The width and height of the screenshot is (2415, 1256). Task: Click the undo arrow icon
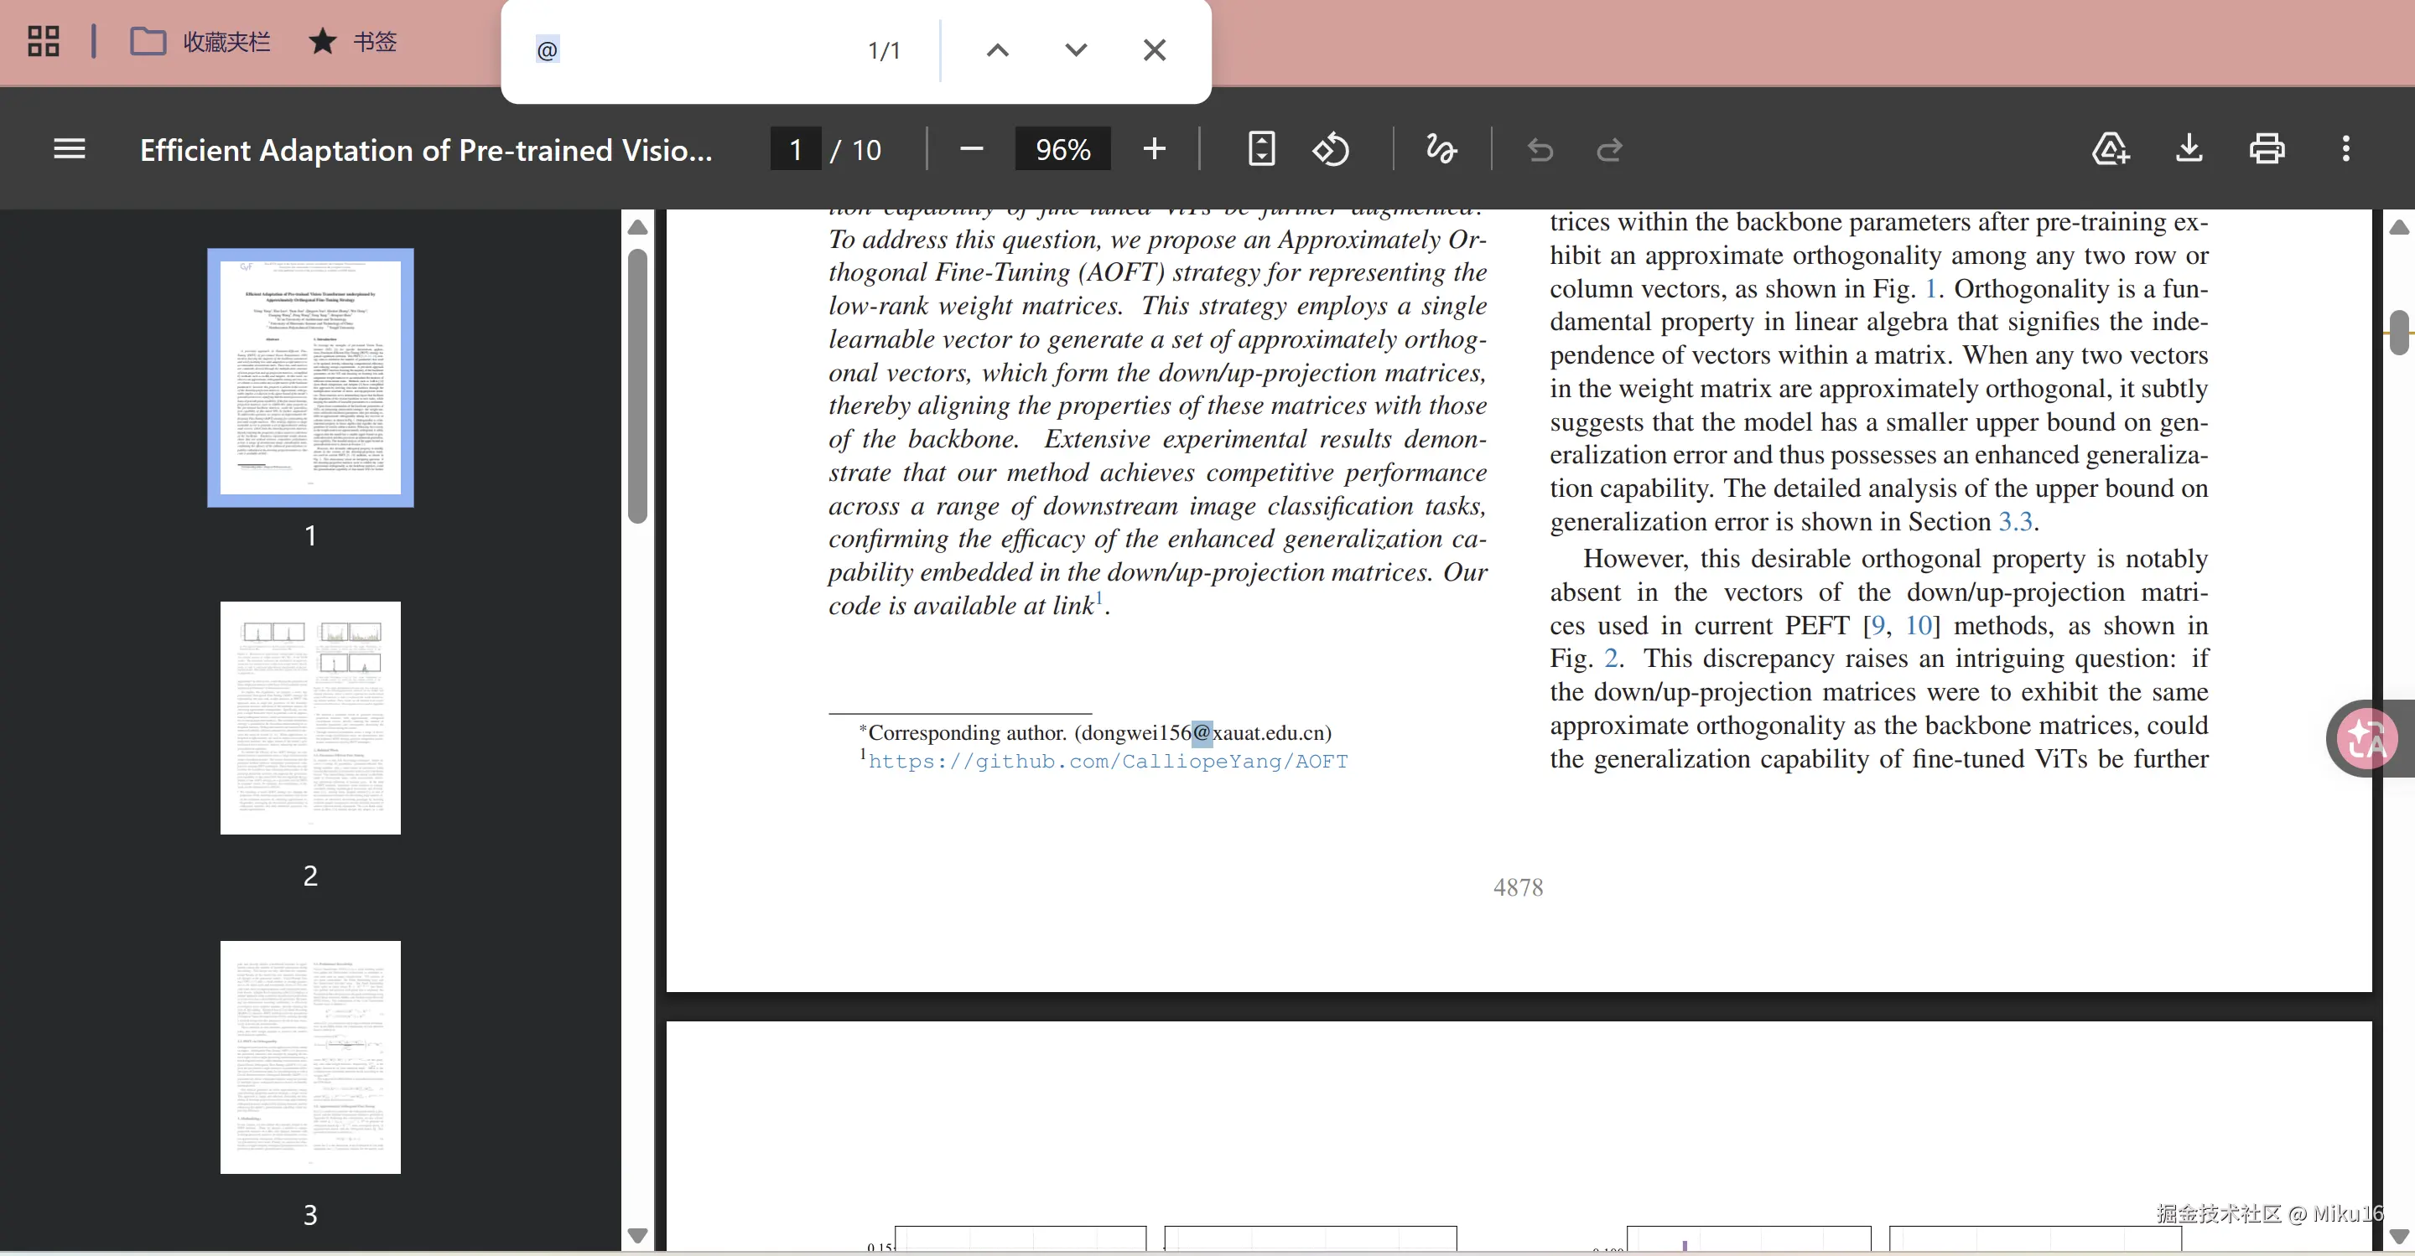[x=1540, y=149]
